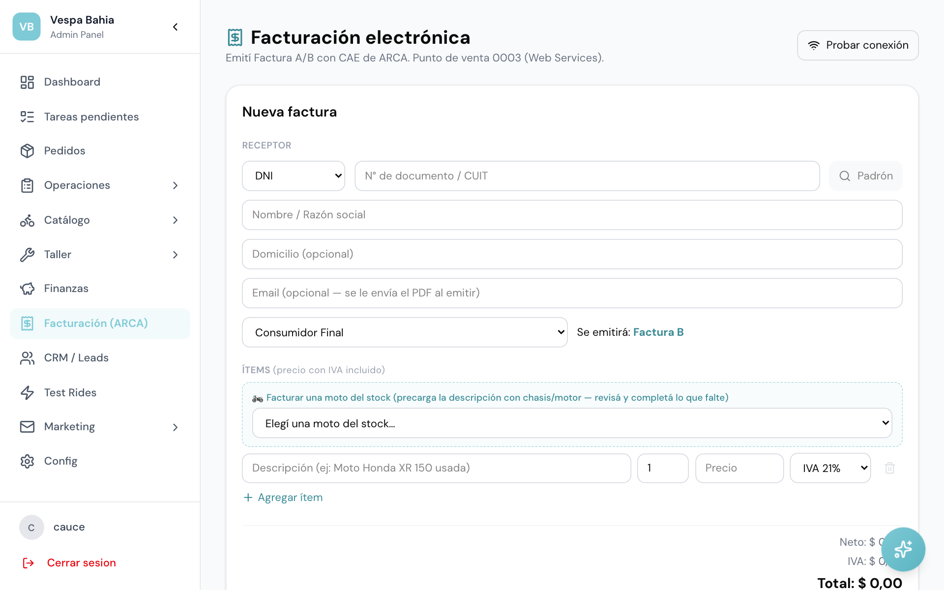Screen dimensions: 944x590
Task: Focus the quantity field showing 1
Action: [x=663, y=468]
